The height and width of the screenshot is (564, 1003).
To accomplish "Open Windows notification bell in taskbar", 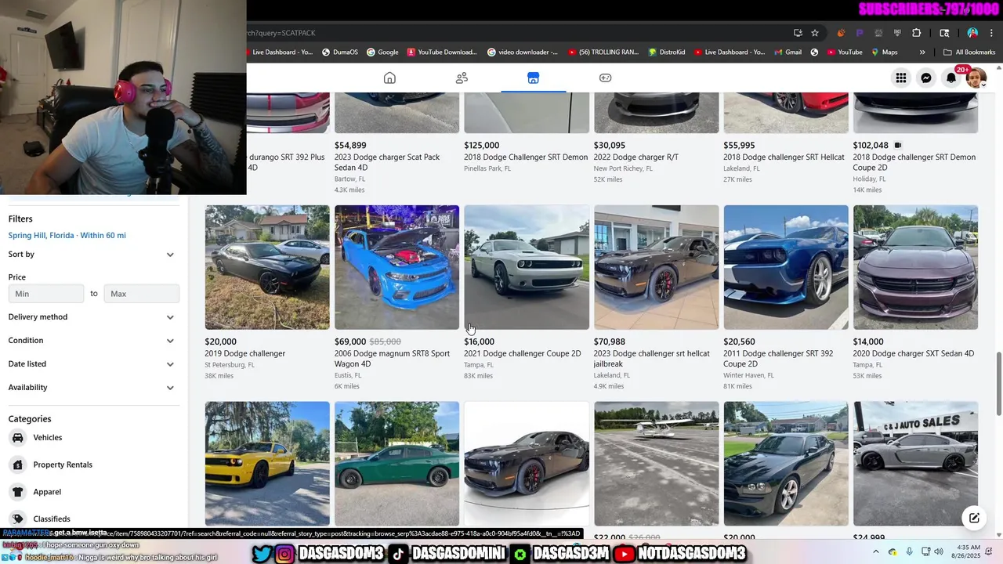I will point(990,551).
